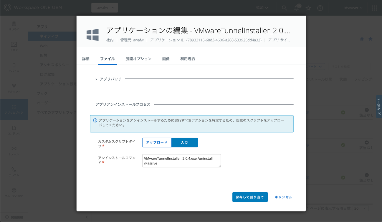Click the Windows logo app icon in dialog

[92, 35]
